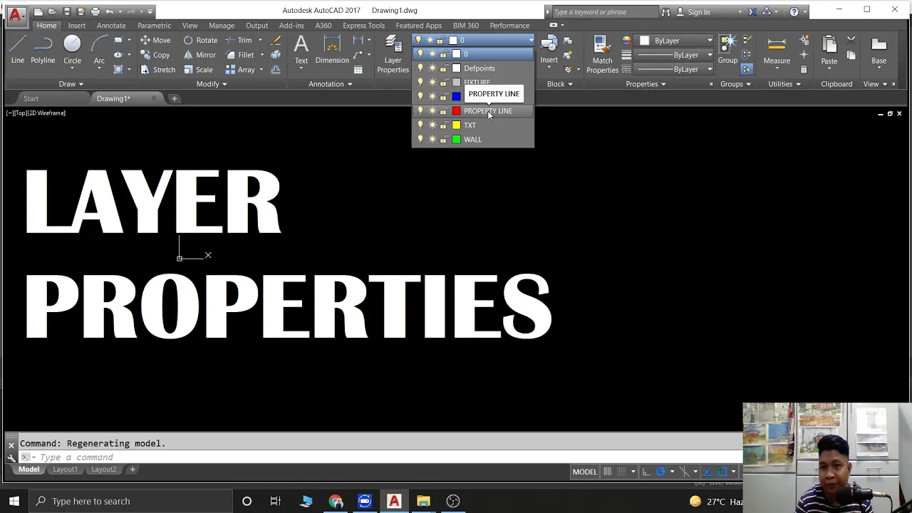Screen dimensions: 912x513
Task: Select the Fillet tool
Action: tap(240, 55)
